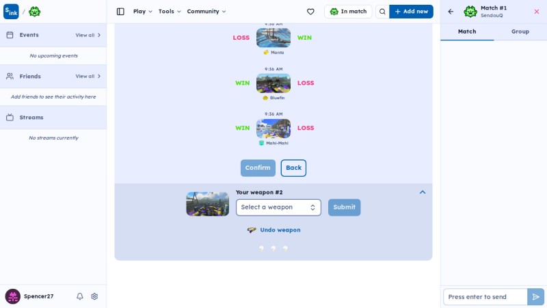The height and width of the screenshot is (308, 547).
Task: Click the back arrow in Match #1 panel
Action: 451,12
